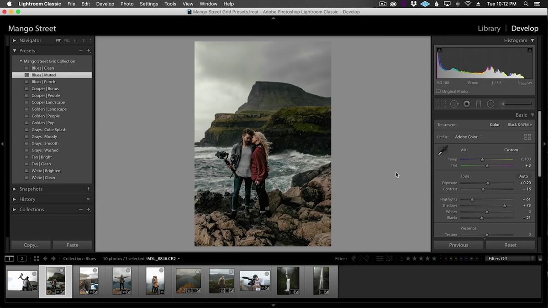Set Navigator zoom to FIT
Screen dimensions: 548x308
(58, 41)
